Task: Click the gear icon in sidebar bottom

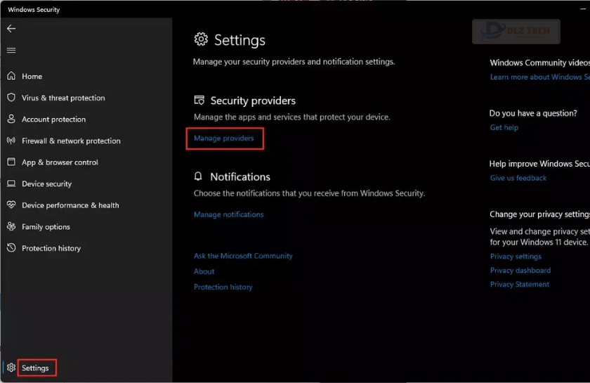Action: (11, 368)
